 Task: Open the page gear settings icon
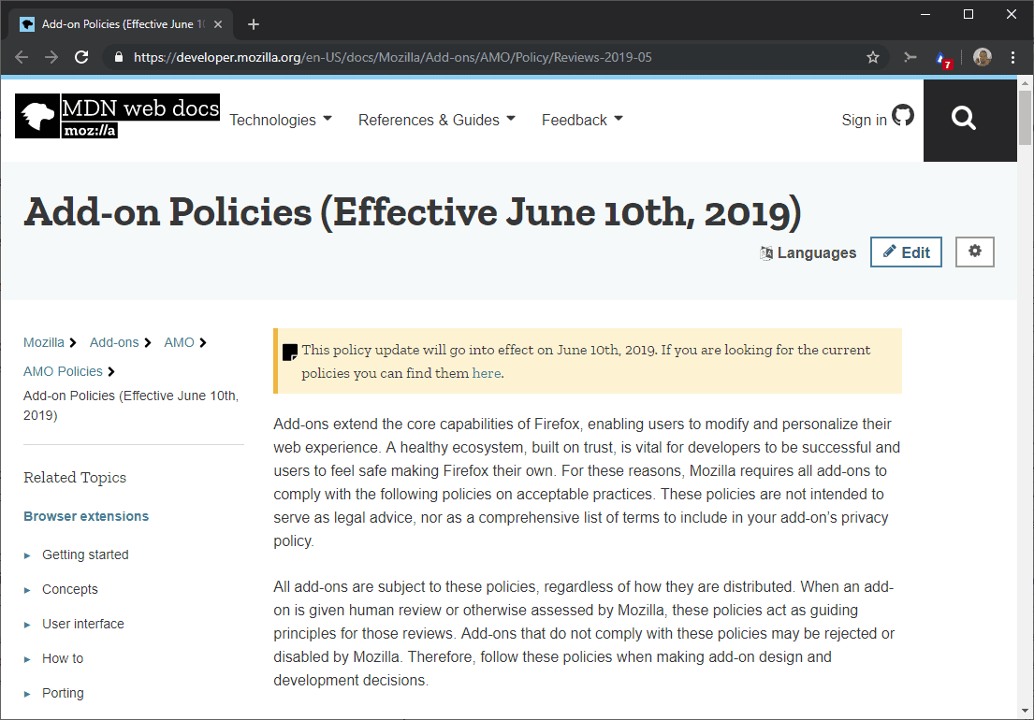(974, 252)
